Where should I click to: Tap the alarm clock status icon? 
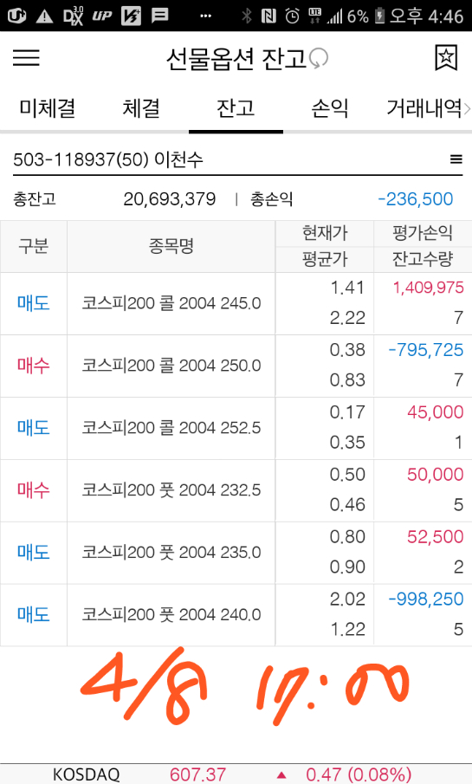click(x=292, y=16)
